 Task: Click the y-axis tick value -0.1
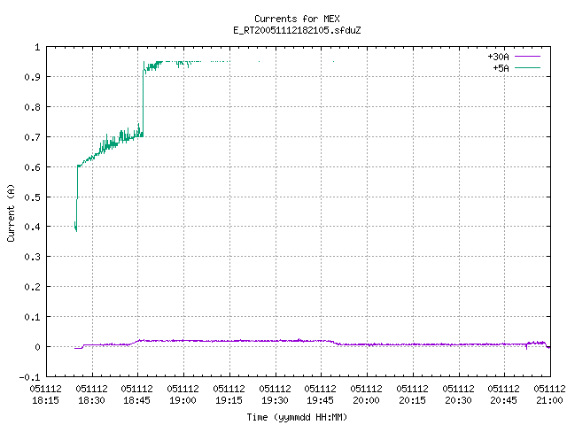[29, 377]
